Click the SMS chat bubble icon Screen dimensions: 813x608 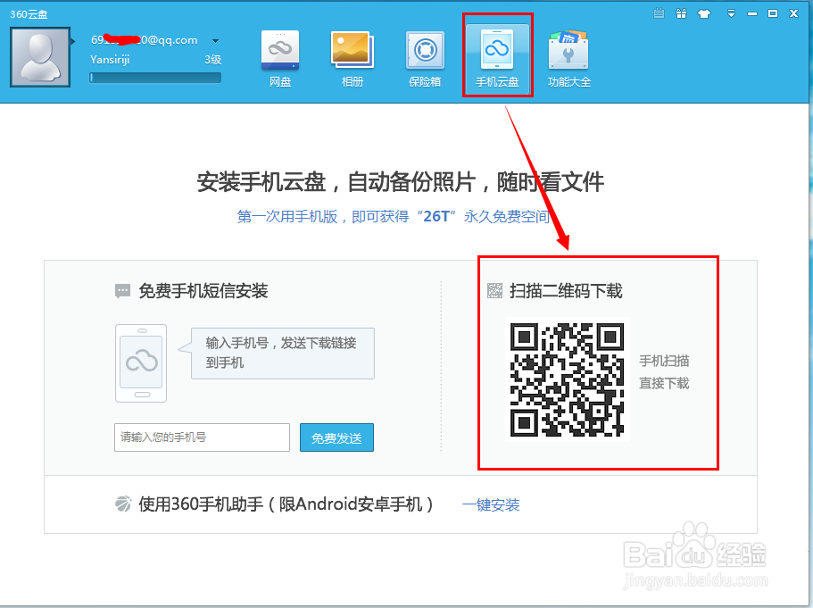(122, 291)
